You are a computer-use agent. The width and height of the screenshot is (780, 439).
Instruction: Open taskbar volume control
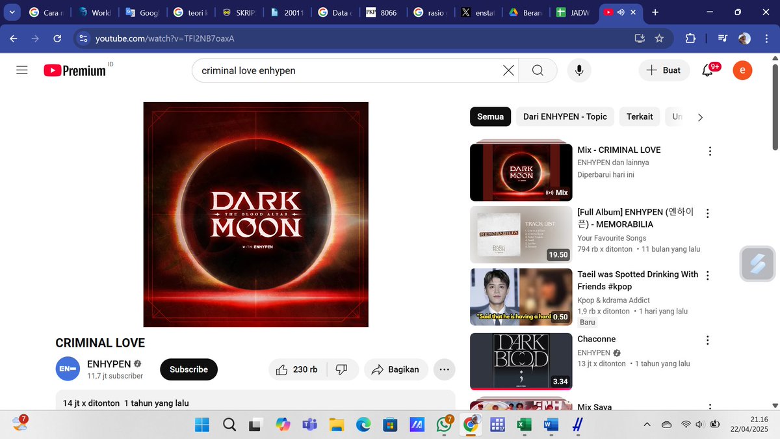point(699,425)
